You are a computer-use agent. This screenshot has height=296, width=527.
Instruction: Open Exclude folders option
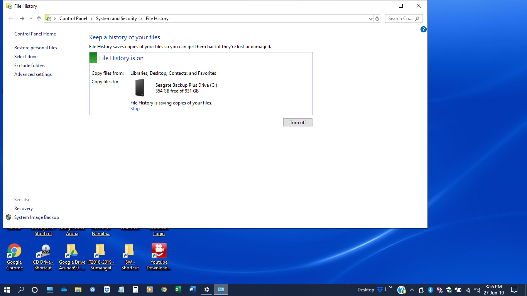pos(30,66)
